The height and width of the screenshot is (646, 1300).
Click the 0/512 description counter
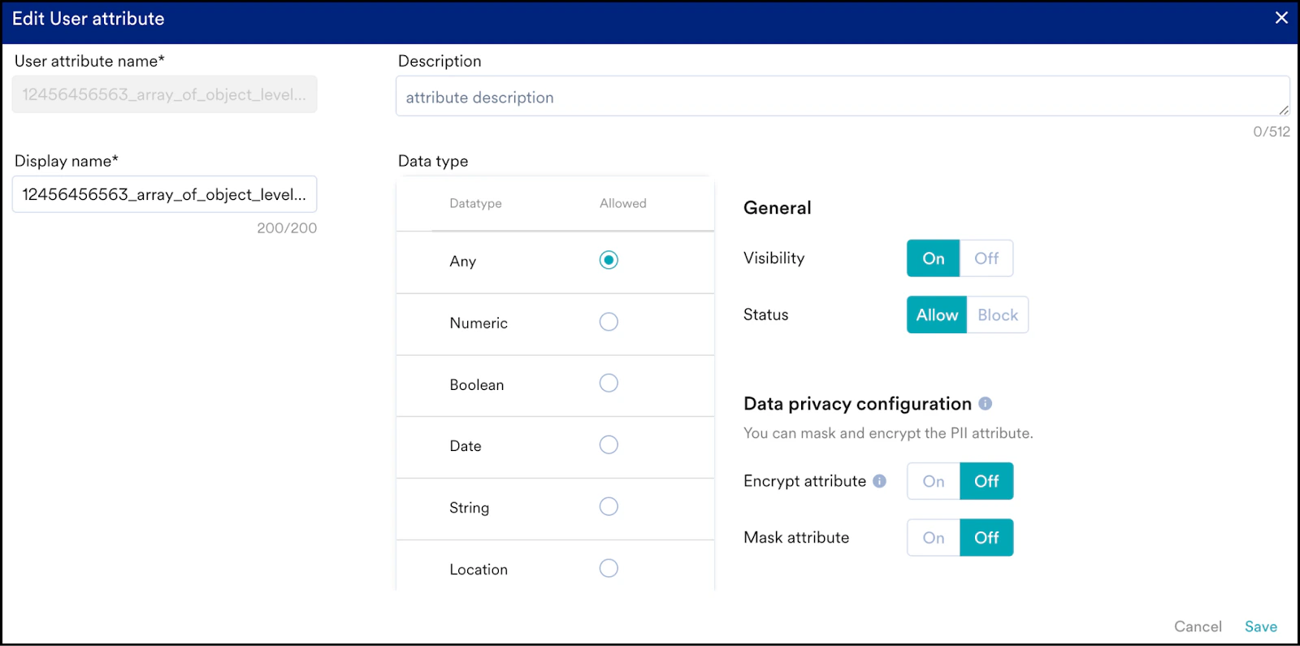tap(1272, 132)
